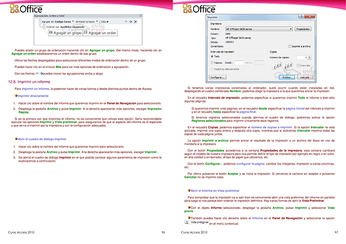Screen dimensions: 346x244
Task: Click the Desde page input field
Action: (x=239, y=62)
